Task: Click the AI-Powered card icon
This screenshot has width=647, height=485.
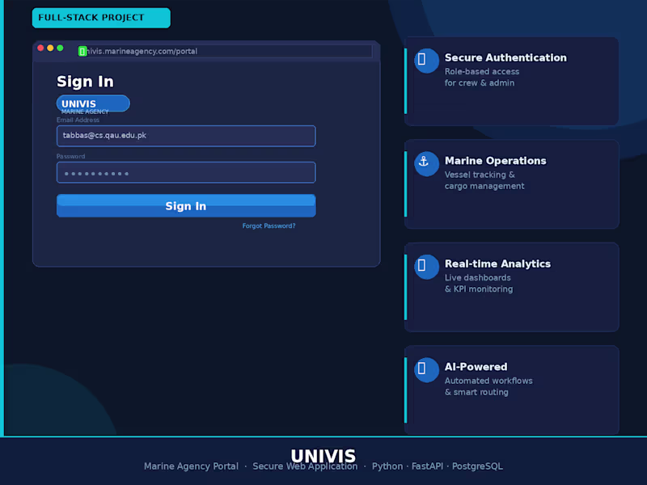Action: pyautogui.click(x=426, y=370)
